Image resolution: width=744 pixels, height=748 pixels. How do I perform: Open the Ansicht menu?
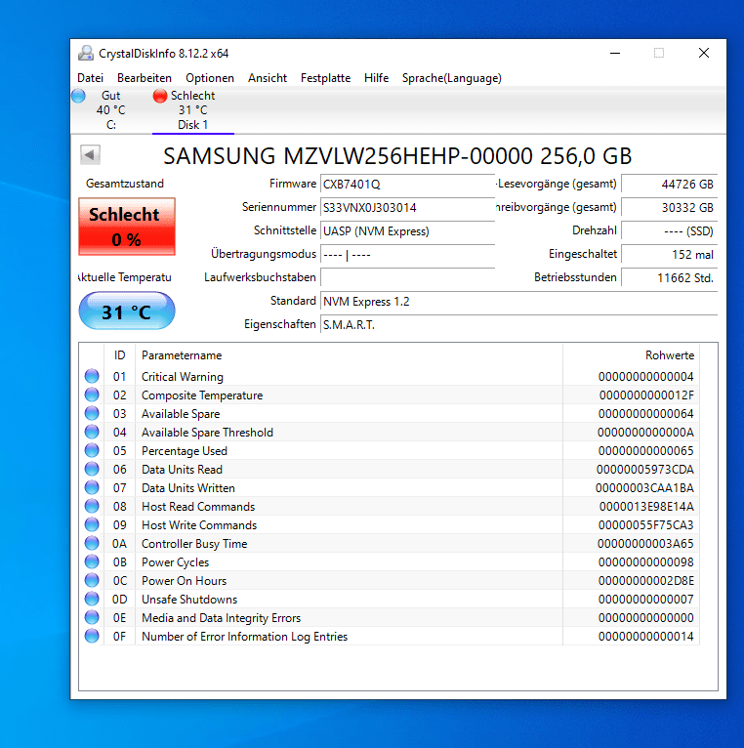click(x=268, y=78)
